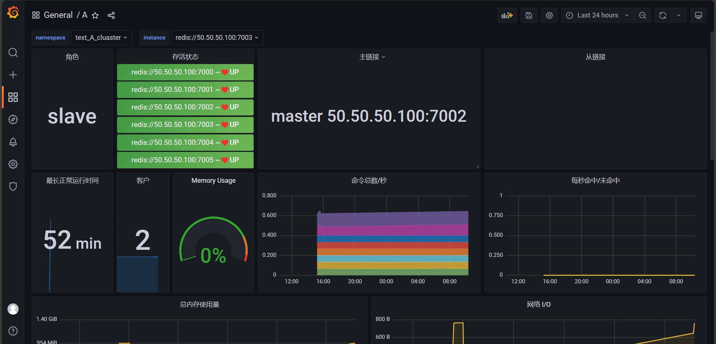Click the Memory Usage panel title

[x=214, y=181]
